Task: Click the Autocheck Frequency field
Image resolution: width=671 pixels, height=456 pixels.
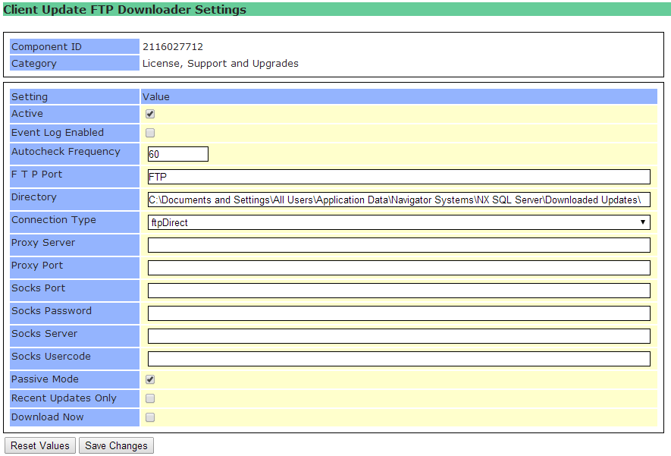Action: 177,154
